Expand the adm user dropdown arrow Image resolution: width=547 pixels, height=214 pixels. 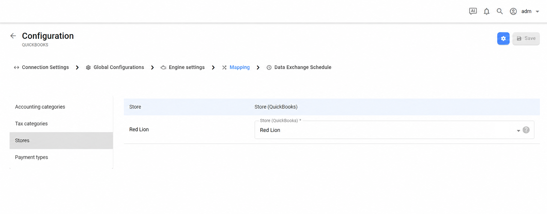pyautogui.click(x=537, y=11)
